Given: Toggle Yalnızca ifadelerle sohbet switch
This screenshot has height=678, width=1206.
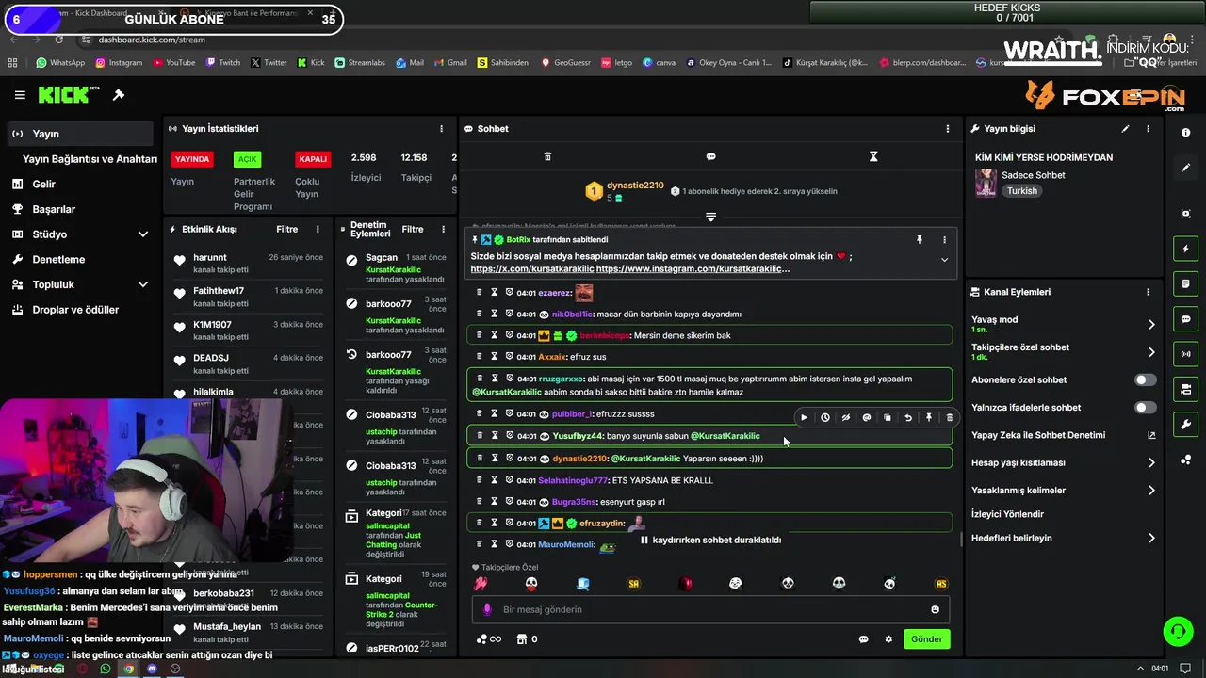Looking at the screenshot, I should pos(1145,408).
